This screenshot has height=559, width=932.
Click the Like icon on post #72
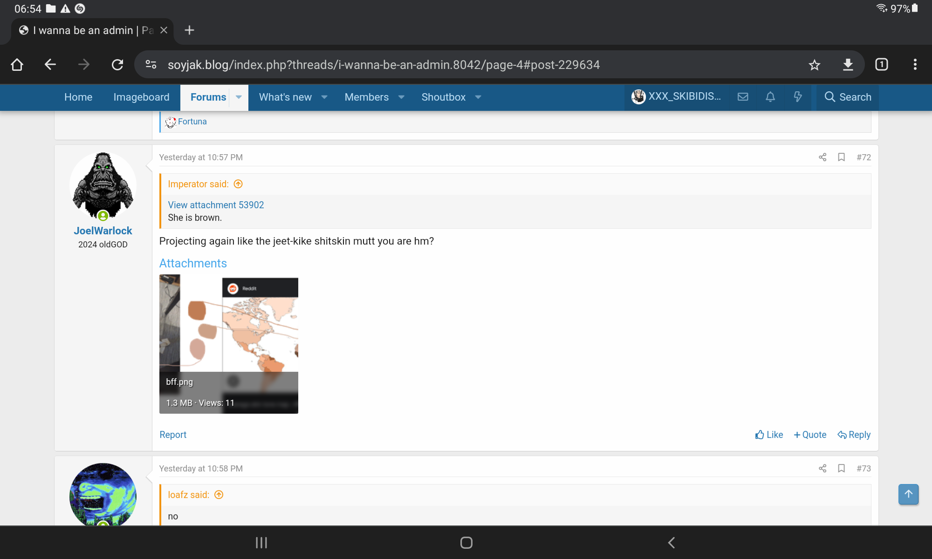pyautogui.click(x=759, y=435)
